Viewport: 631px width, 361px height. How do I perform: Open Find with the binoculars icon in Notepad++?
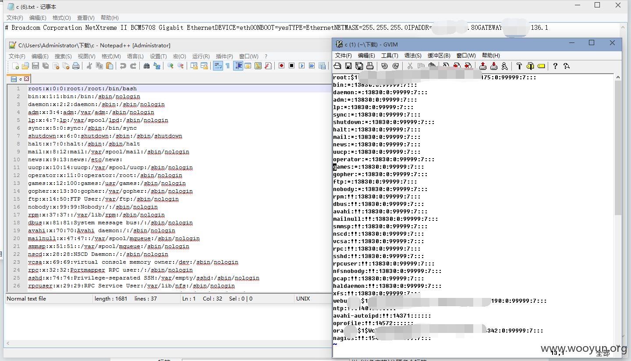(146, 66)
